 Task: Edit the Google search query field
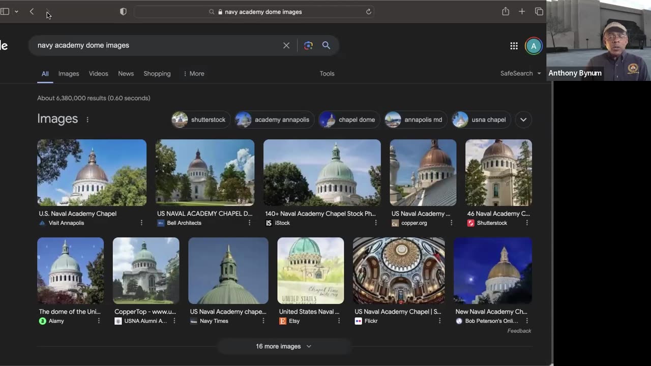pyautogui.click(x=158, y=45)
